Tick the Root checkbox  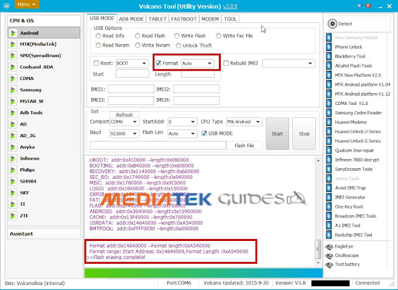96,63
